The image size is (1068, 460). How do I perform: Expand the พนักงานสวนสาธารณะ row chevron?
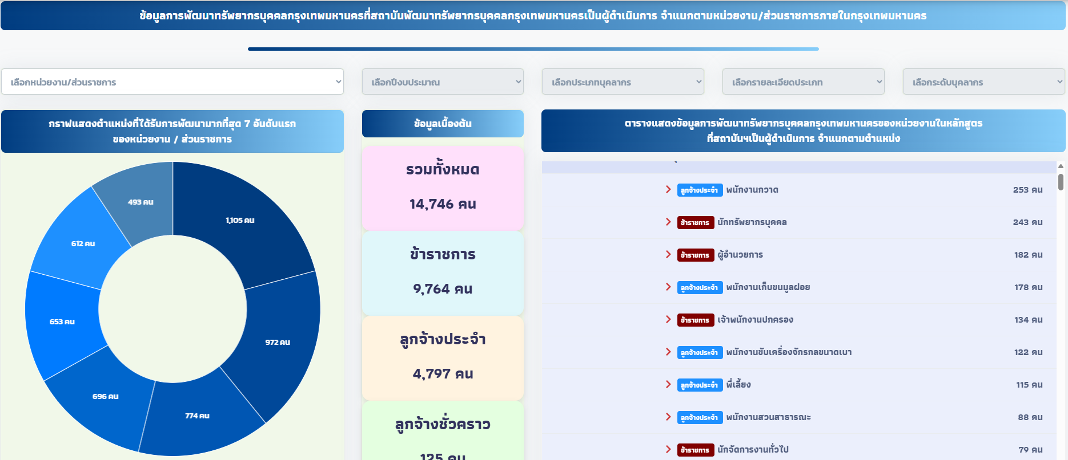coord(668,417)
